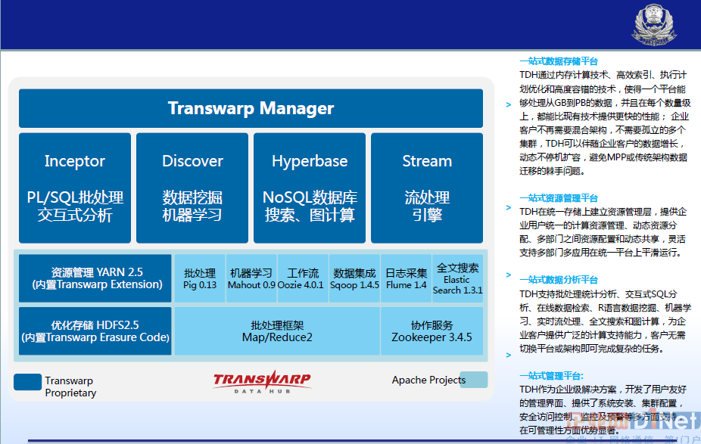Click the text line starting 'TDH在统一存储上建立'
701x444 pixels.
[x=603, y=212]
